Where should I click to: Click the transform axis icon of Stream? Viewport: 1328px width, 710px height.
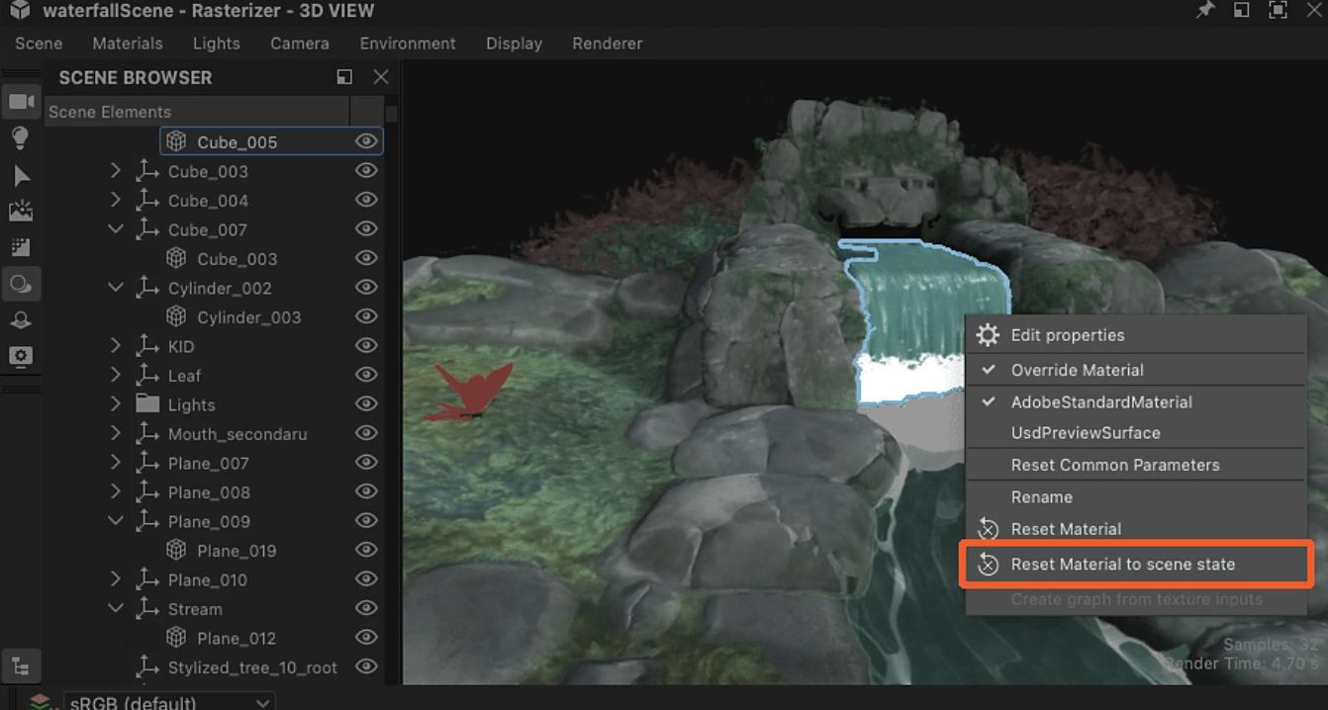tap(147, 608)
